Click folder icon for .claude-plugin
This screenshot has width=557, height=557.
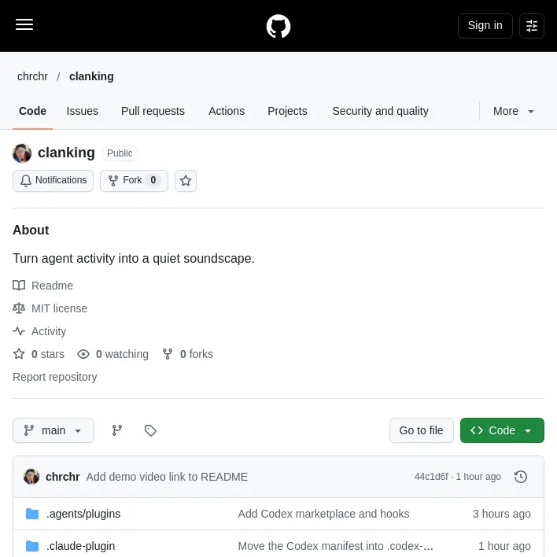32,546
